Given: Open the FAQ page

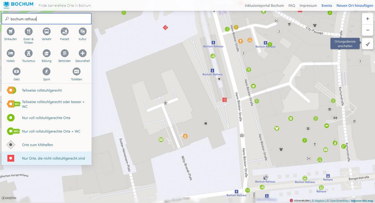Looking at the screenshot, I should tap(291, 6).
